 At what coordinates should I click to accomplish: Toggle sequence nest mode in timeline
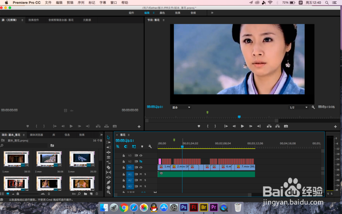[x=118, y=147]
